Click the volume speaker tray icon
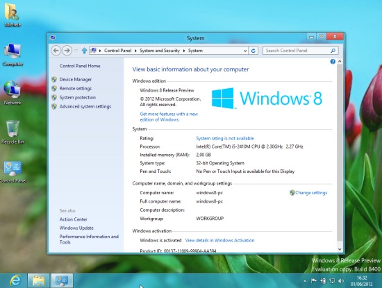The width and height of the screenshot is (382, 288). [x=341, y=281]
